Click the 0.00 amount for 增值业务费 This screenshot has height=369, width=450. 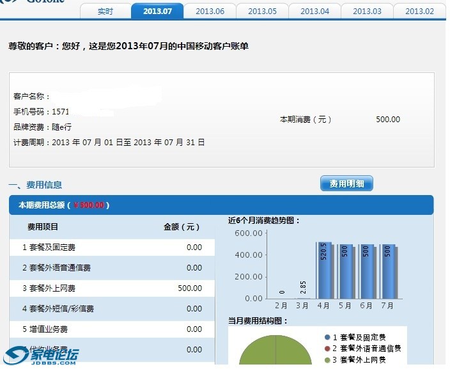pyautogui.click(x=194, y=329)
